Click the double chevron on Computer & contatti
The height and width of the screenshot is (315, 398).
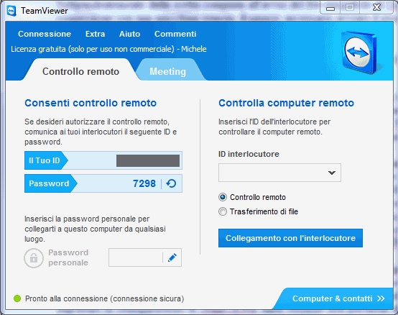381,298
